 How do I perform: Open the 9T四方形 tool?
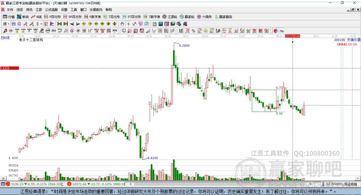pos(132,17)
